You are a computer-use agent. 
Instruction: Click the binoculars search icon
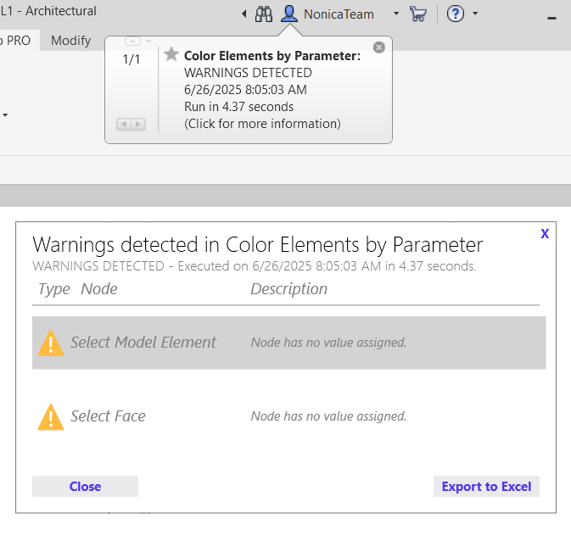(x=263, y=14)
